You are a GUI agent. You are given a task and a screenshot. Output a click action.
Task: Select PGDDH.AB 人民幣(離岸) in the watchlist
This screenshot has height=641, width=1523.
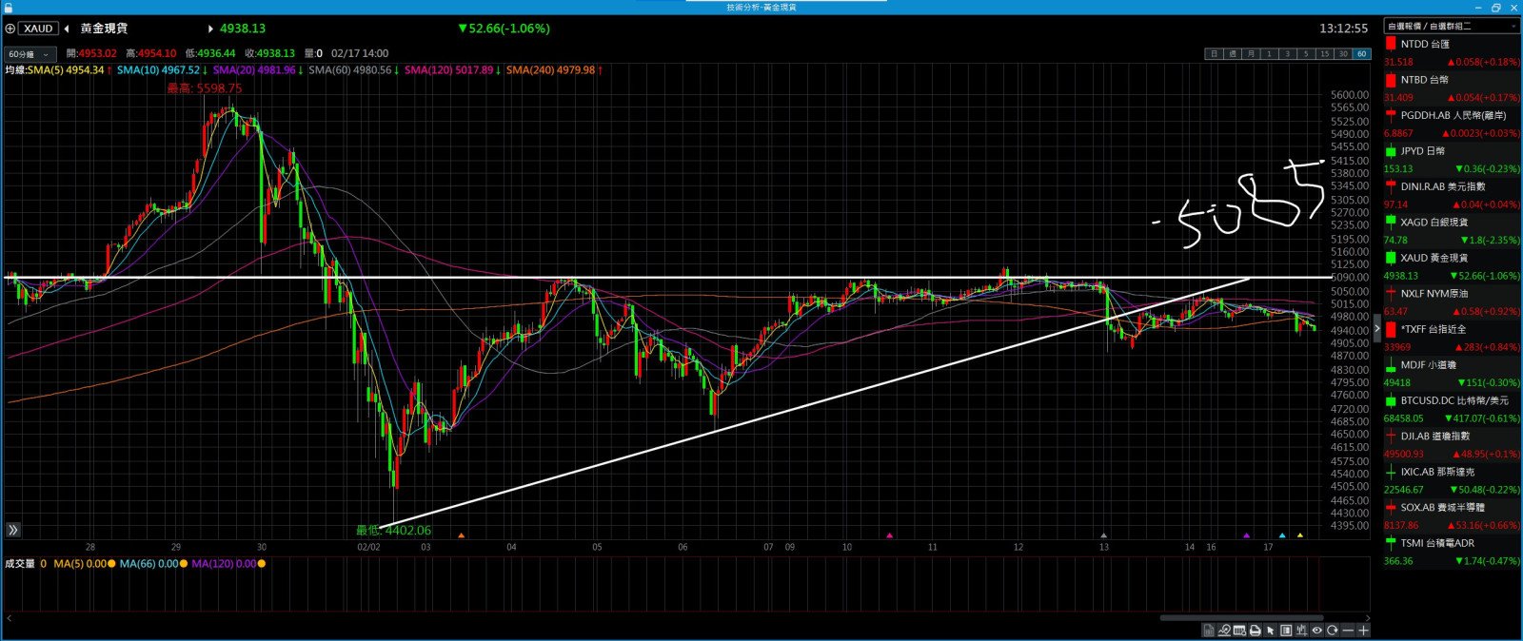pyautogui.click(x=1452, y=124)
